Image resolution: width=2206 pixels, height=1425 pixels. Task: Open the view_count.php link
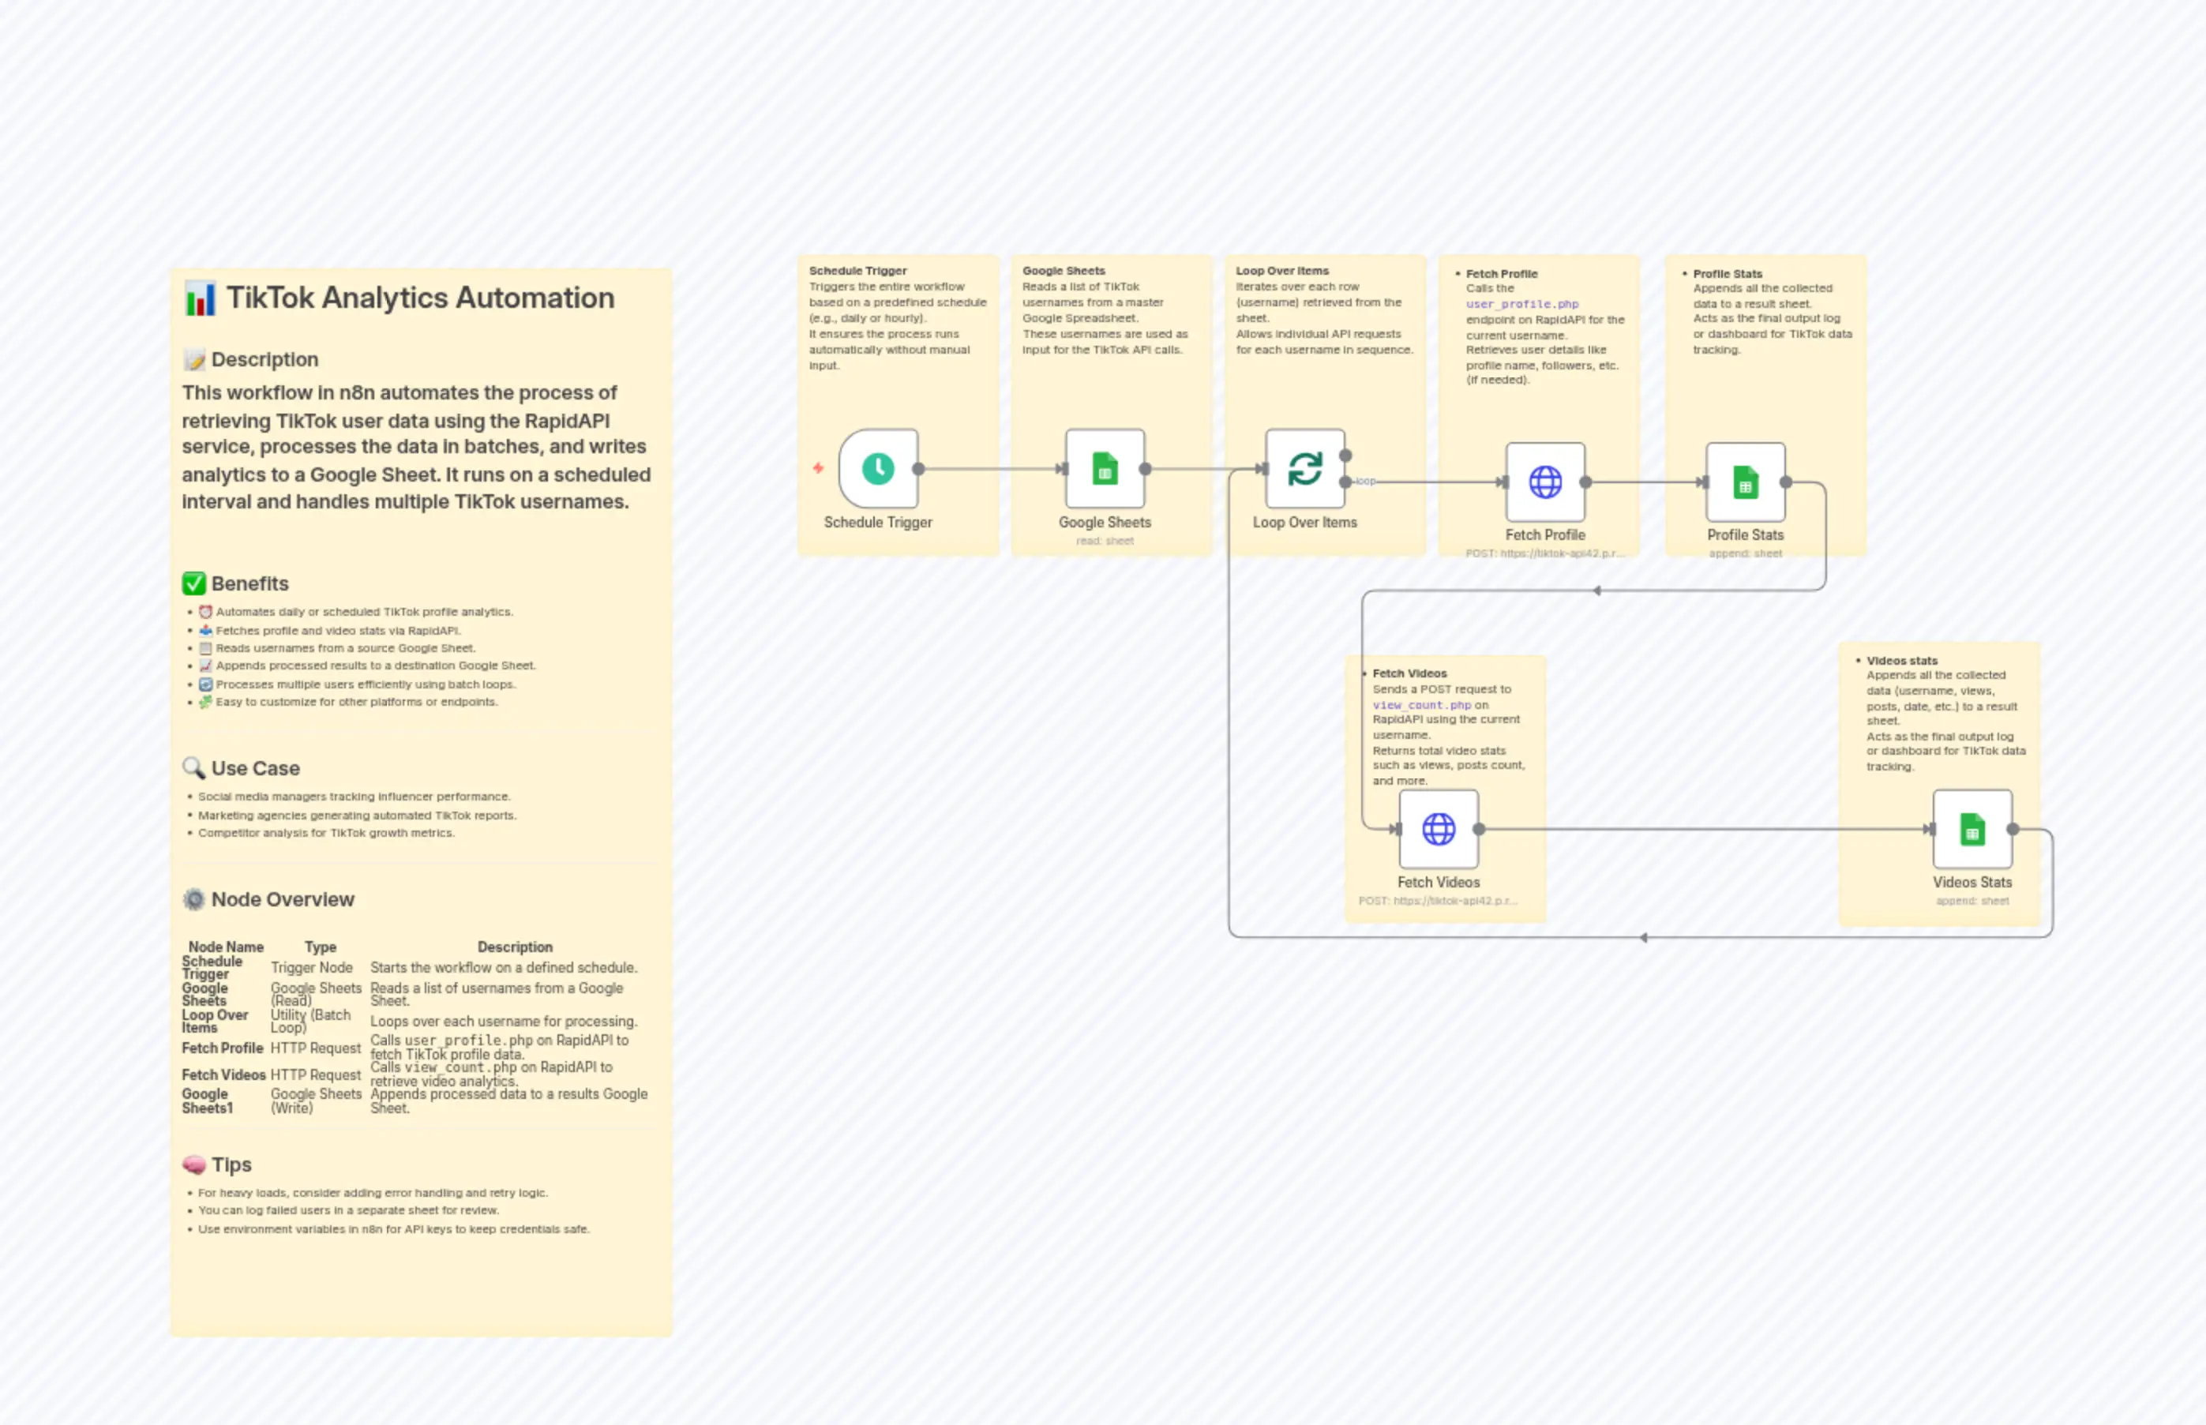(x=1424, y=704)
